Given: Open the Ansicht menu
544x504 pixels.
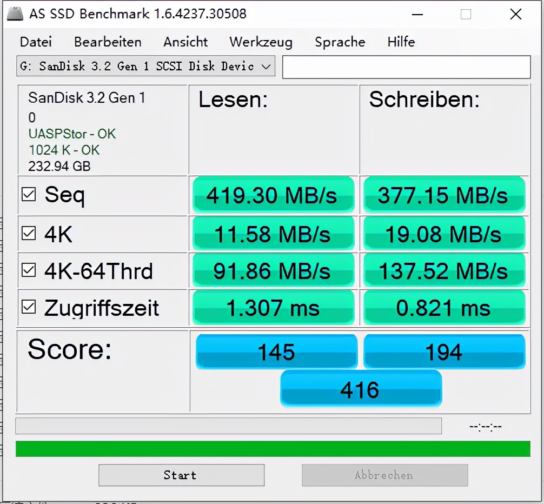Looking at the screenshot, I should pos(184,42).
